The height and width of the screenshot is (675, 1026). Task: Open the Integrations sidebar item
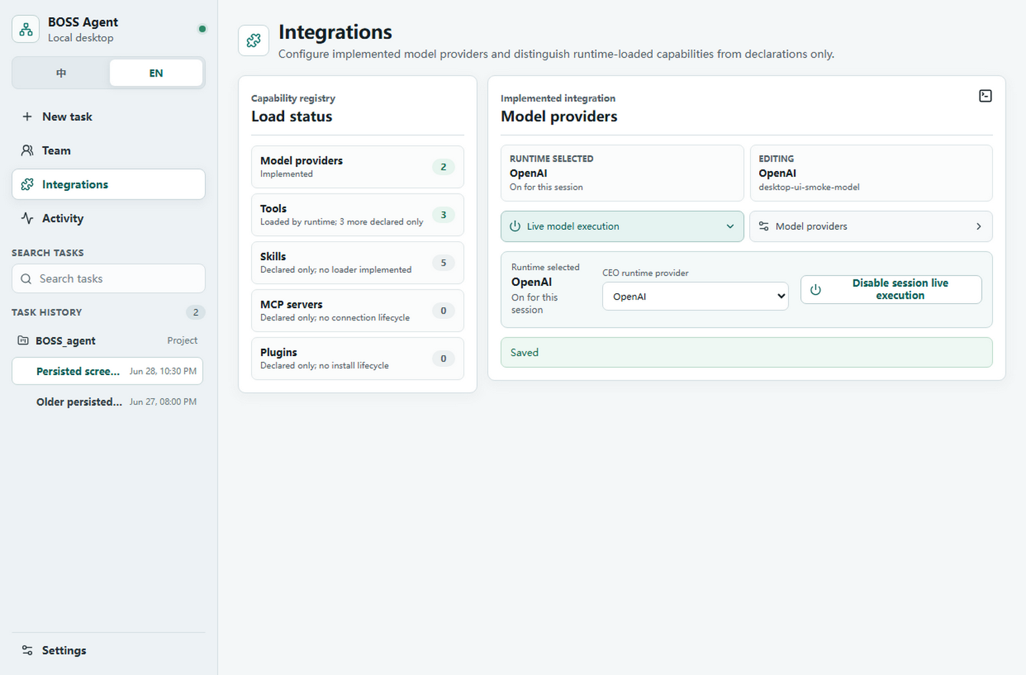click(108, 184)
